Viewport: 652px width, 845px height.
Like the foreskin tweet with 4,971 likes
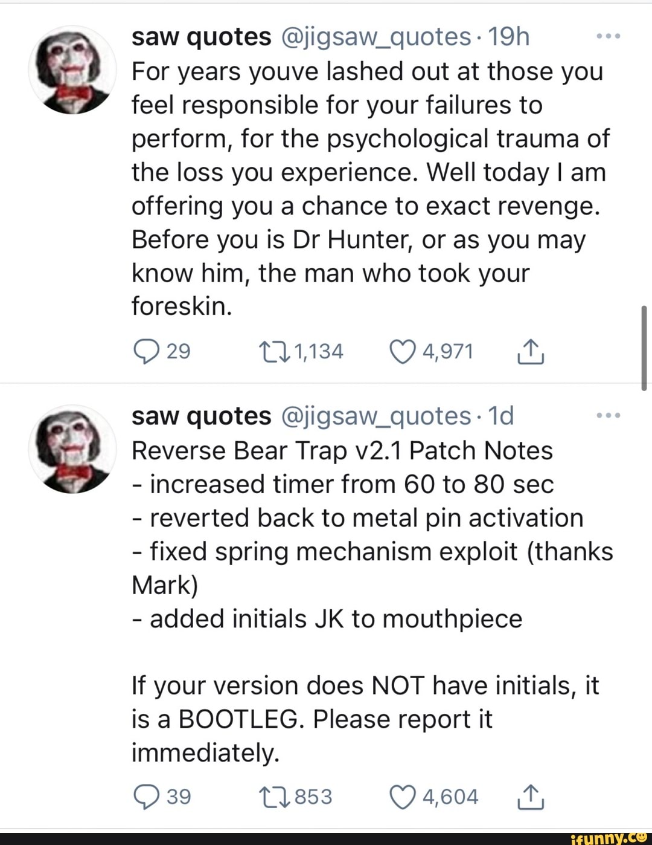(x=404, y=351)
